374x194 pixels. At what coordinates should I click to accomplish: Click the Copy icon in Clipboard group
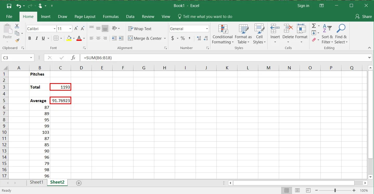coord(17,33)
